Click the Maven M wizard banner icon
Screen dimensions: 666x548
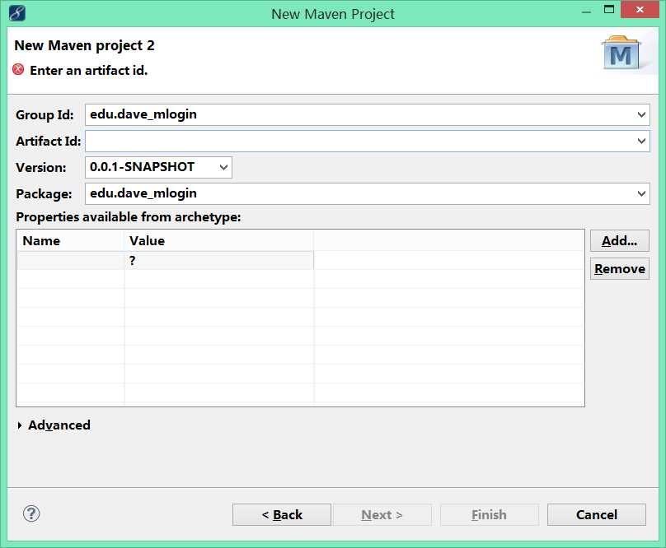(621, 53)
